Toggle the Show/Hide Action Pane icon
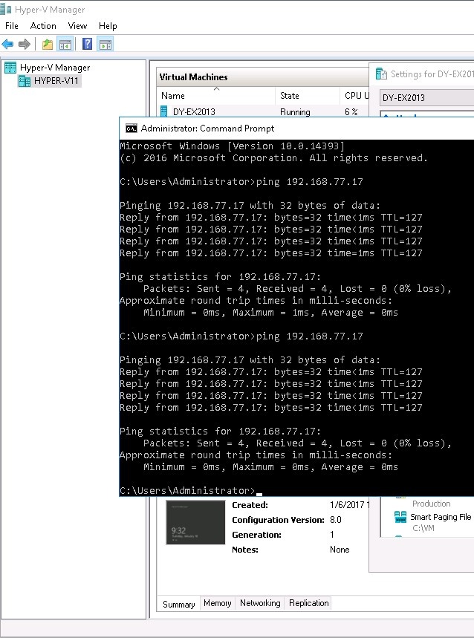 point(105,44)
